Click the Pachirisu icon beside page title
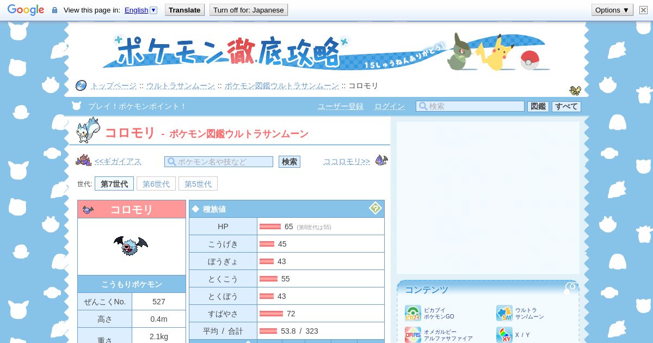This screenshot has width=653, height=343. click(x=88, y=131)
